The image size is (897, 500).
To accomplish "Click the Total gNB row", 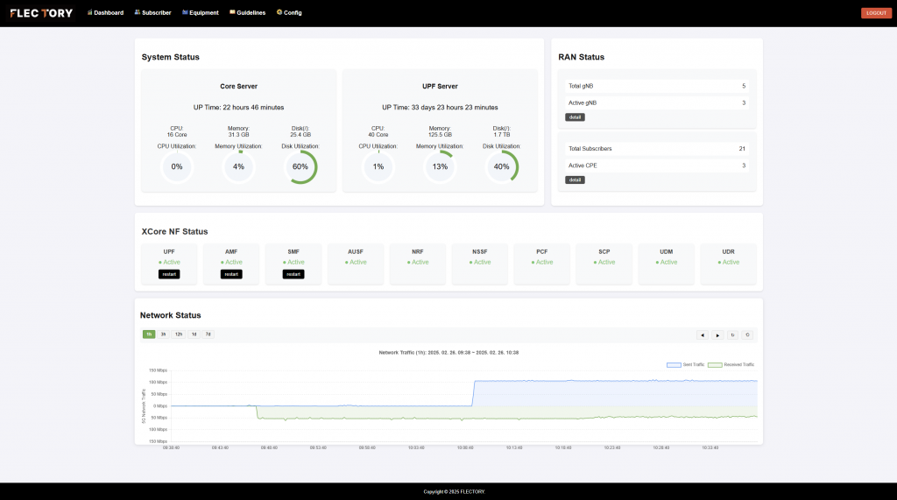I will [657, 86].
